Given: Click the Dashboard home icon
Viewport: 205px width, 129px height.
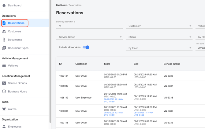Looking at the screenshot, I should tap(4, 5).
